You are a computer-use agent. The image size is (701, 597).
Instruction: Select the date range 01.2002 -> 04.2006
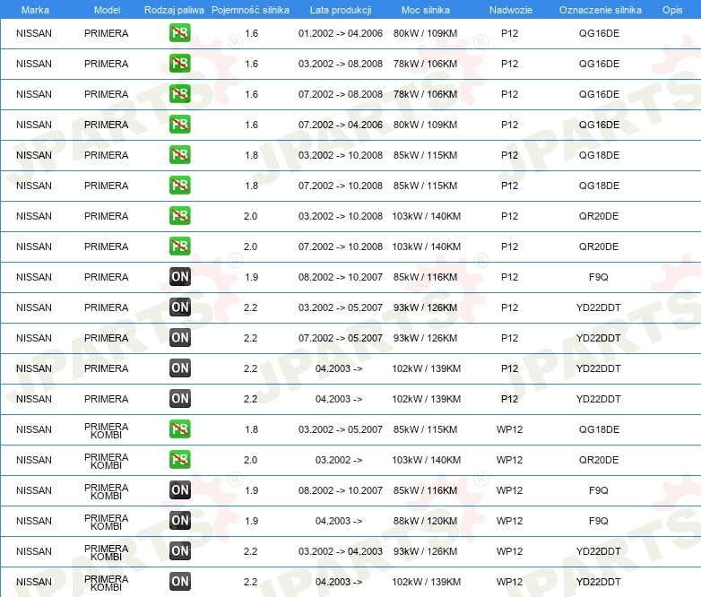341,33
